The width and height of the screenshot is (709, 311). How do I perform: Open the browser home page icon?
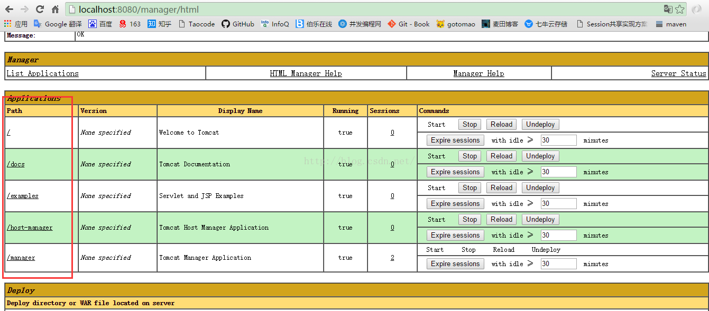55,9
